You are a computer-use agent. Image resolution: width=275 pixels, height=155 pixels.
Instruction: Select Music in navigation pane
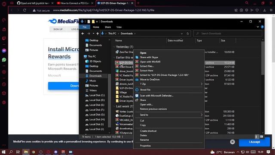pyautogui.click(x=93, y=81)
